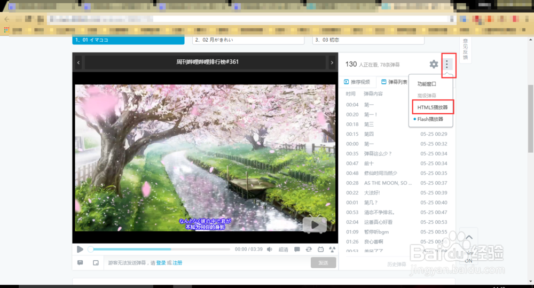534x288 pixels.
Task: Go to next video with right chevron
Action: click(x=332, y=63)
